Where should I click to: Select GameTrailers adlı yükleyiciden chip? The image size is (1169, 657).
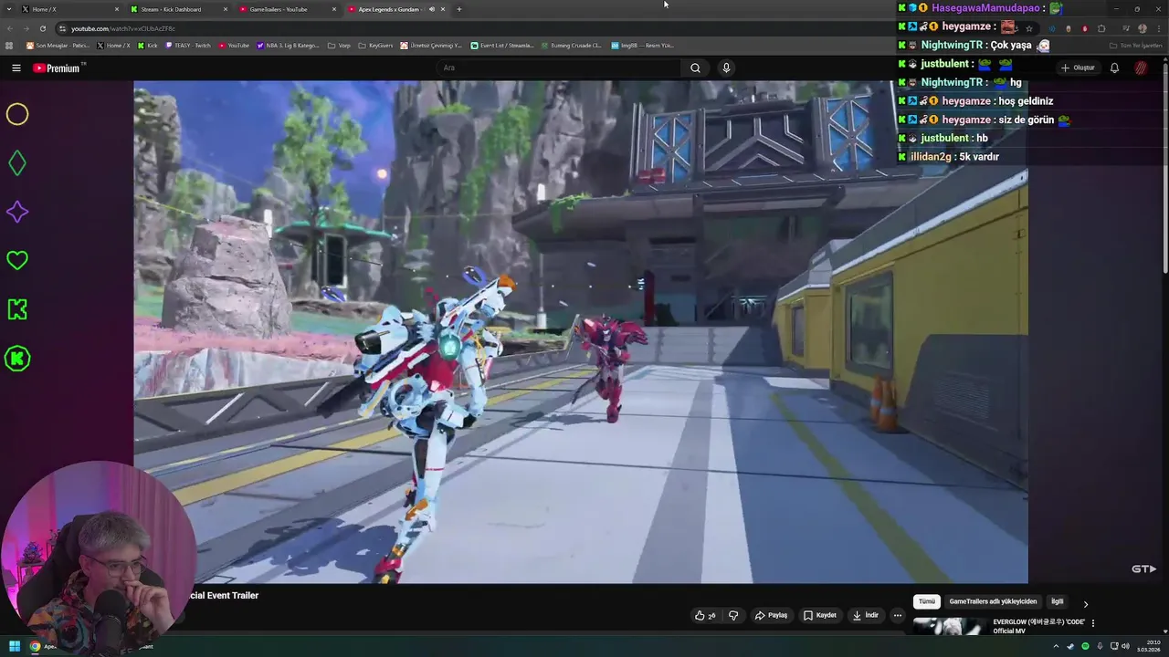point(993,601)
